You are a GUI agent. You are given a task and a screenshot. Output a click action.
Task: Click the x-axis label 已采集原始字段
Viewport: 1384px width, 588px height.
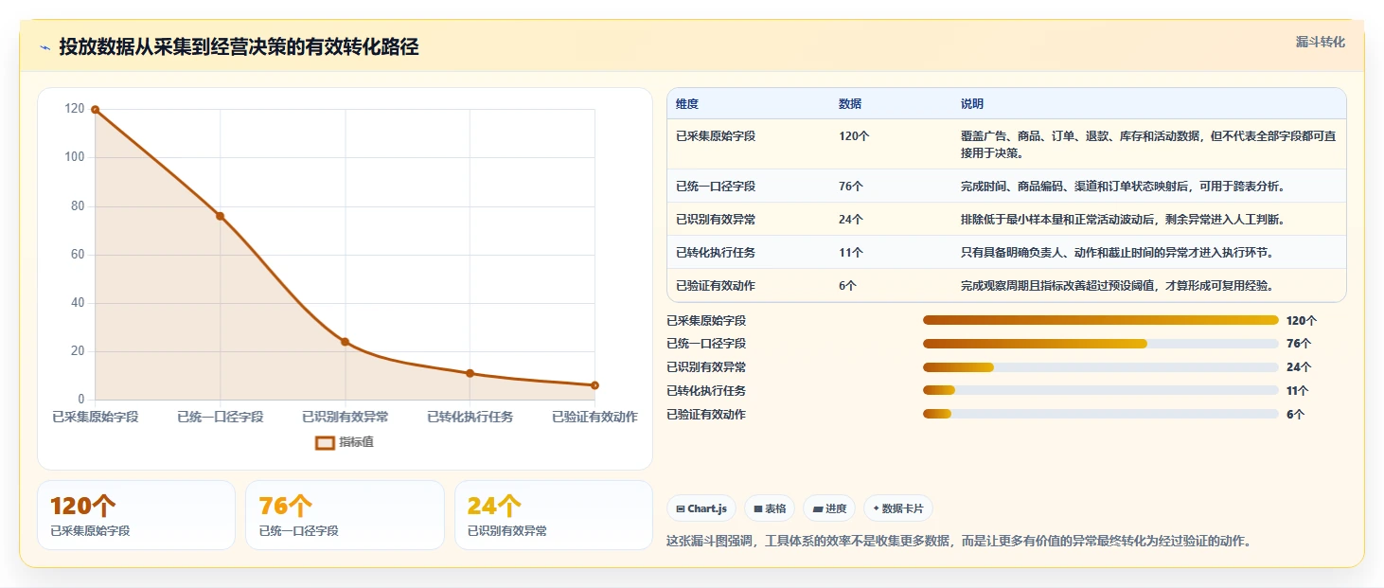pyautogui.click(x=95, y=417)
